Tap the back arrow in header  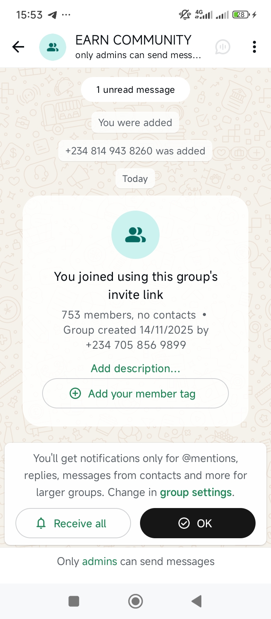pos(18,47)
